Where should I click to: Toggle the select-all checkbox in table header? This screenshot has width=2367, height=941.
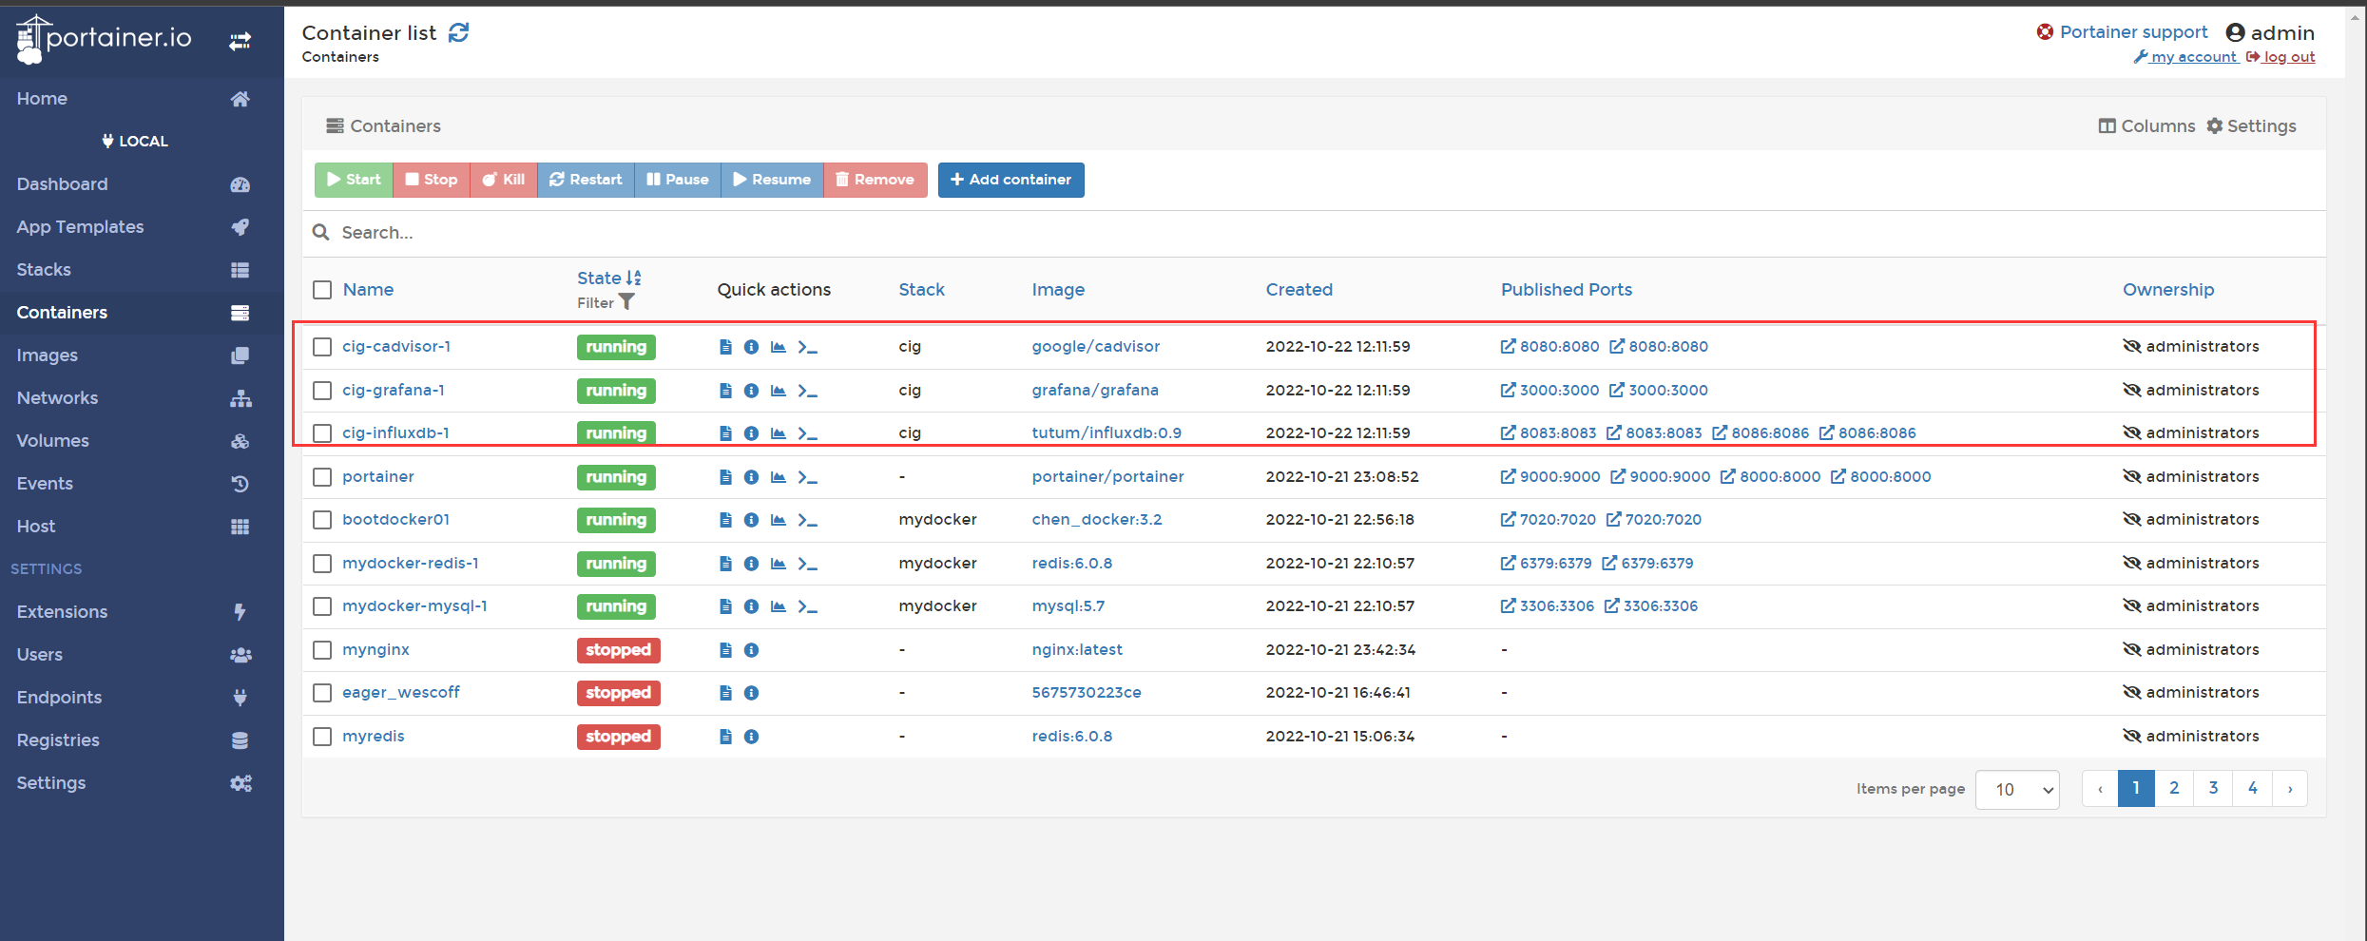click(322, 290)
